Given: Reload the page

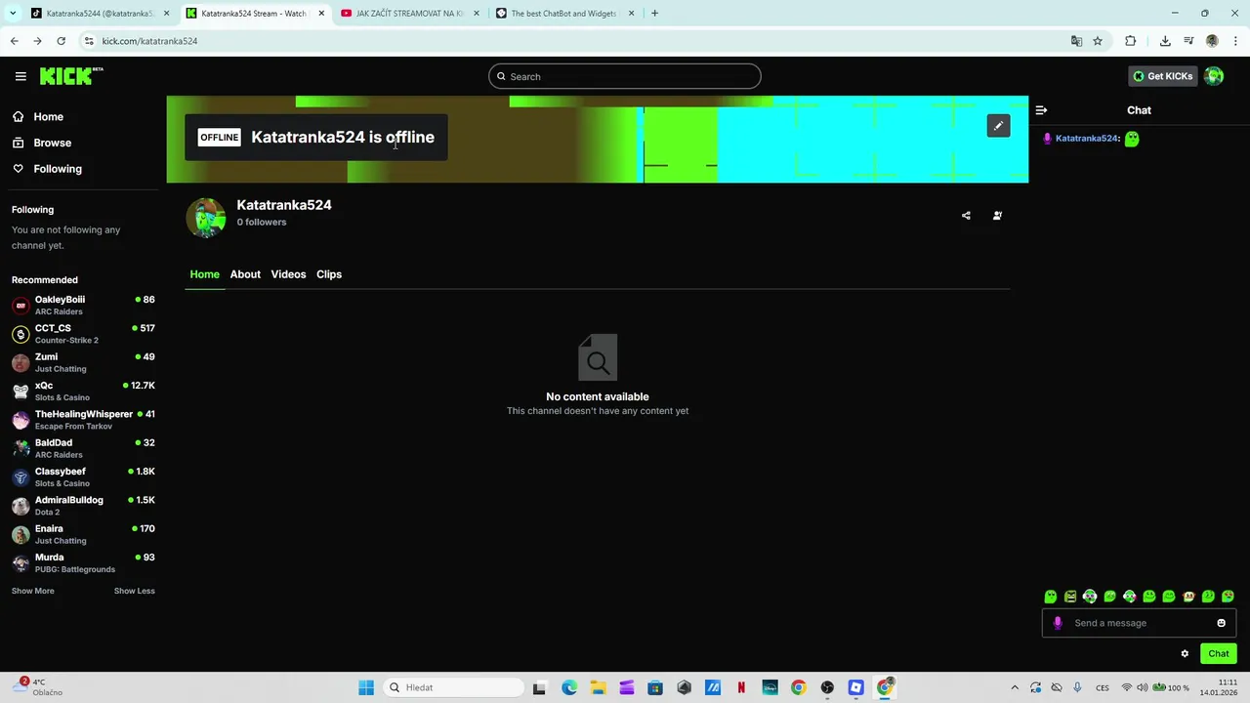Looking at the screenshot, I should tap(61, 41).
